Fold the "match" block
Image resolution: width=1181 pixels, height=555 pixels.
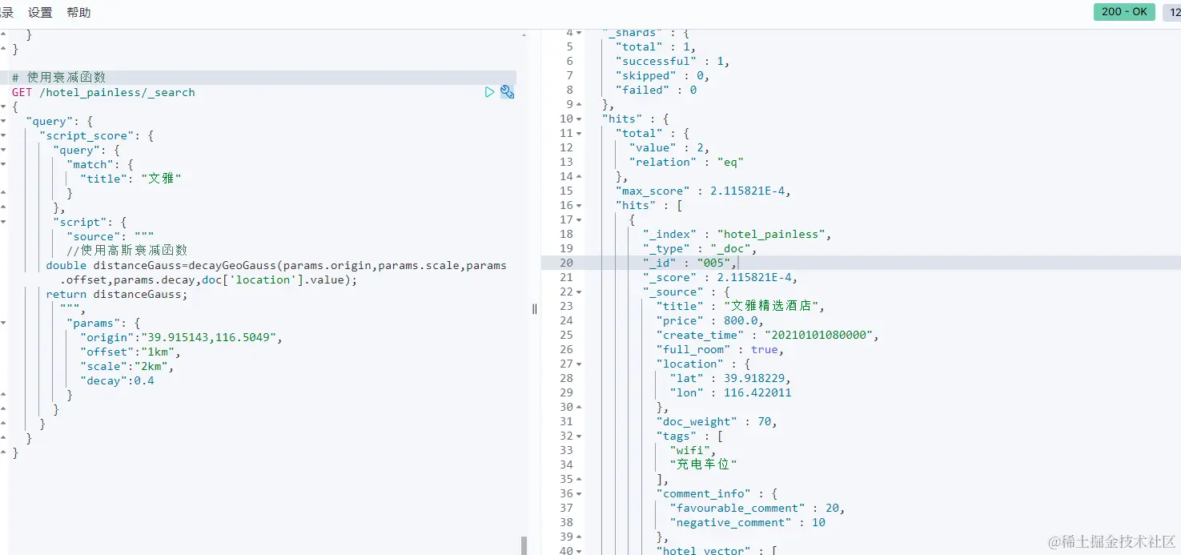[3, 164]
